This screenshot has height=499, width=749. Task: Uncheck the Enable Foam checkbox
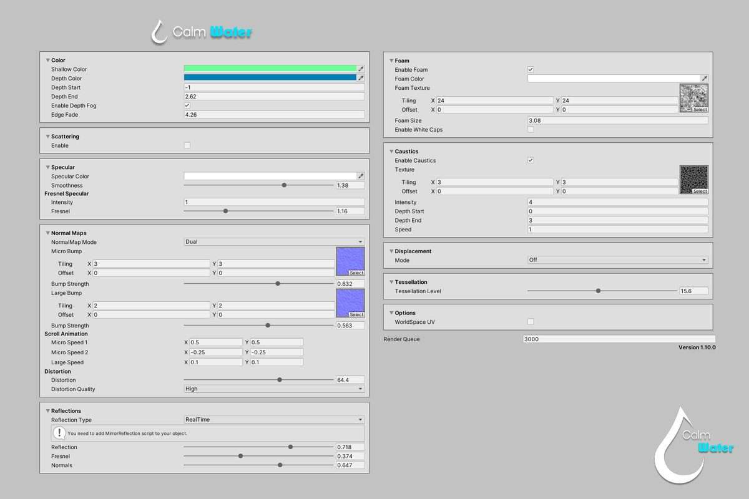[x=531, y=70]
